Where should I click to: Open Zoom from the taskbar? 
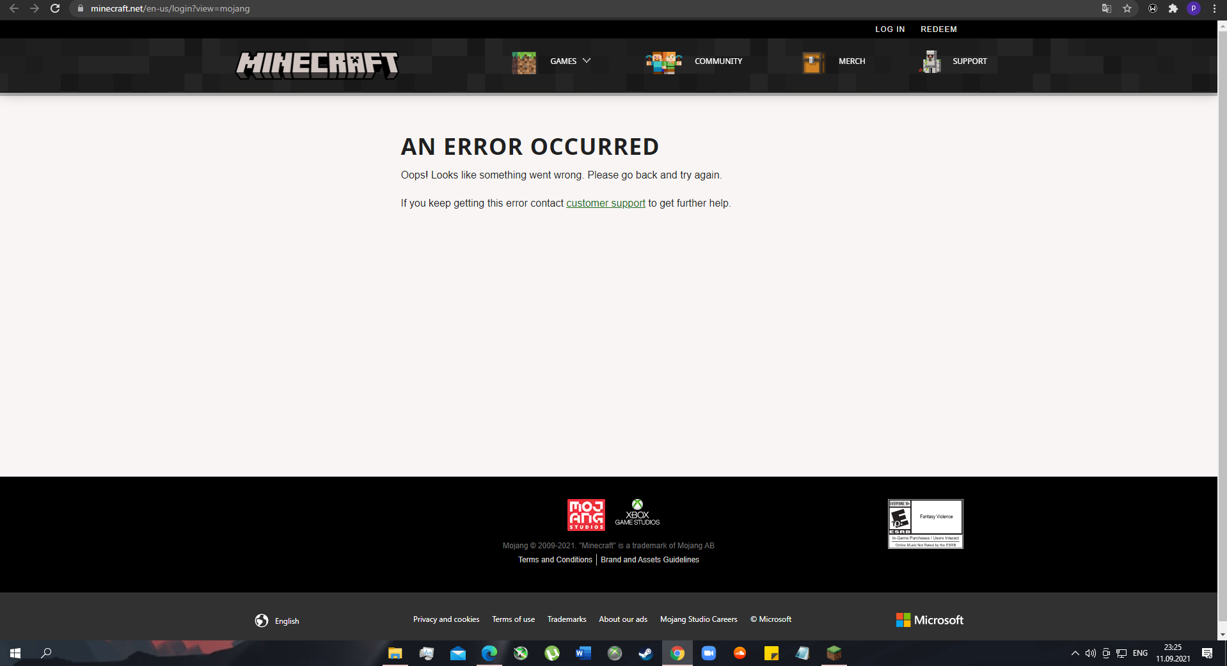(708, 653)
